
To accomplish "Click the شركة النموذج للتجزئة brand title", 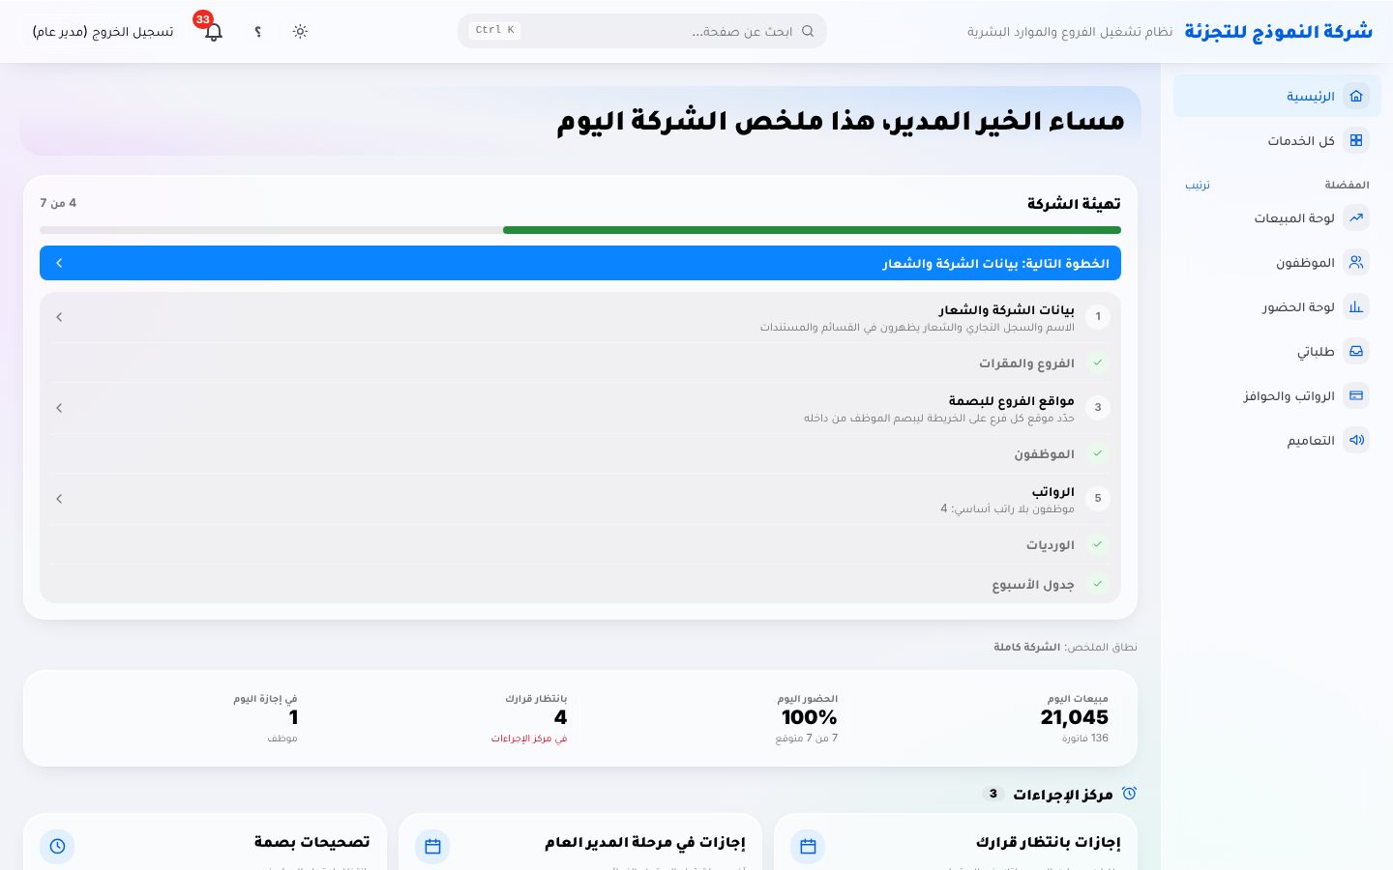I will point(1279,31).
